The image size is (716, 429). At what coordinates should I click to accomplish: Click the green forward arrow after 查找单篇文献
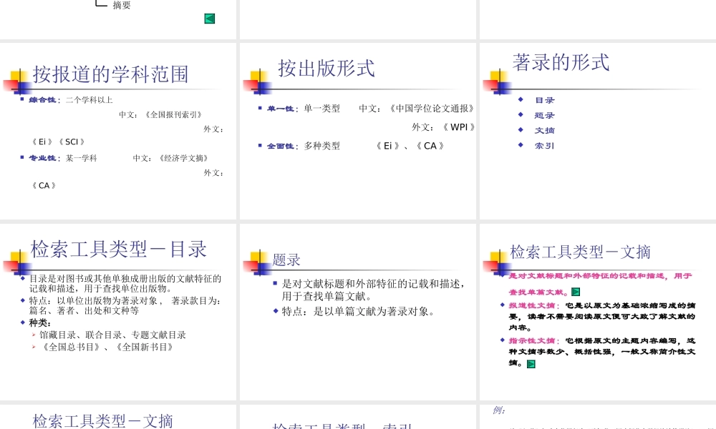coord(577,291)
